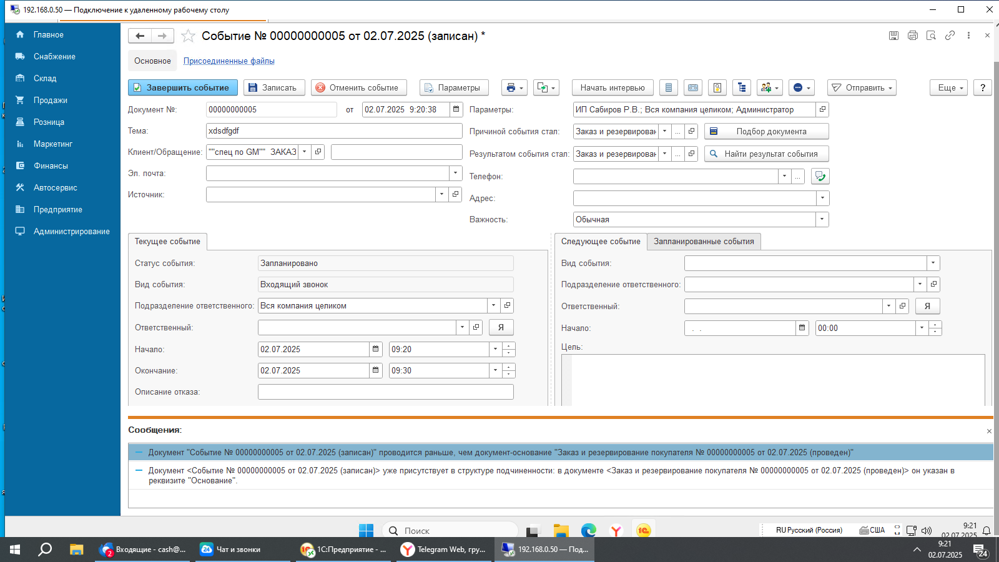Go to Главное in sidebar

pos(48,34)
